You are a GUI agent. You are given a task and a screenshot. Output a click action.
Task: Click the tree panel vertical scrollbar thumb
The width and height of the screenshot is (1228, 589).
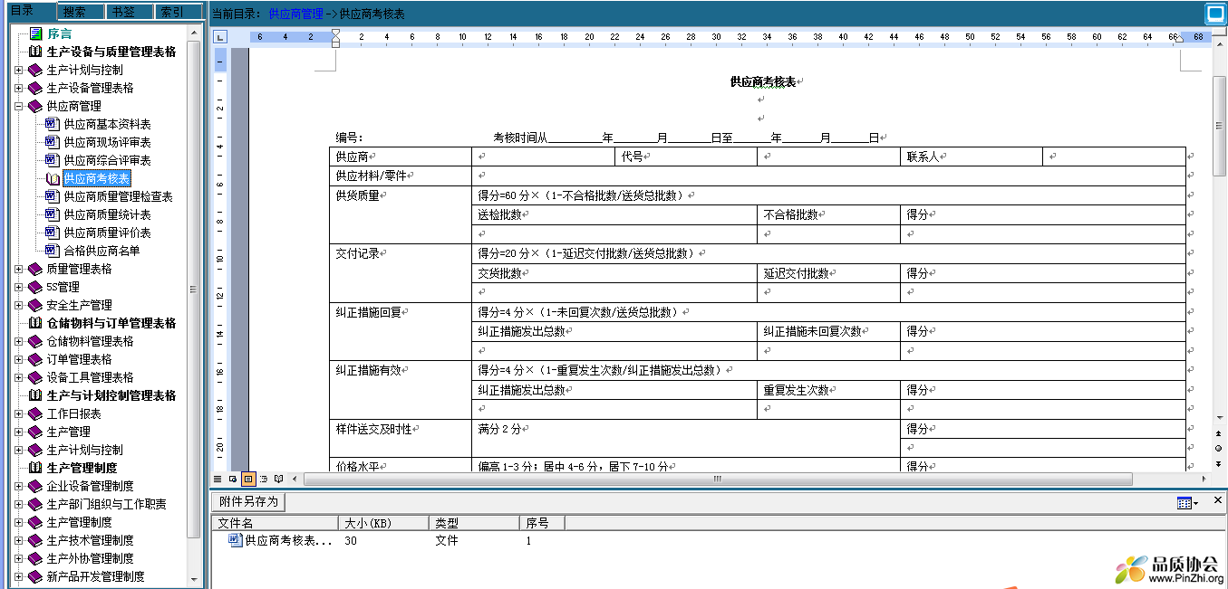[193, 290]
